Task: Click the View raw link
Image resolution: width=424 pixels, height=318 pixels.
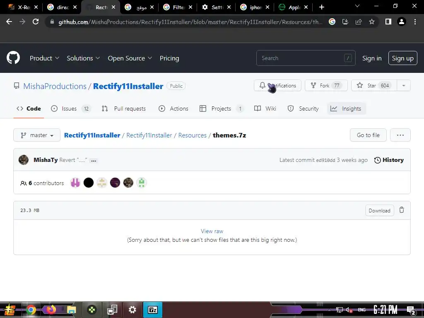Action: point(212,231)
